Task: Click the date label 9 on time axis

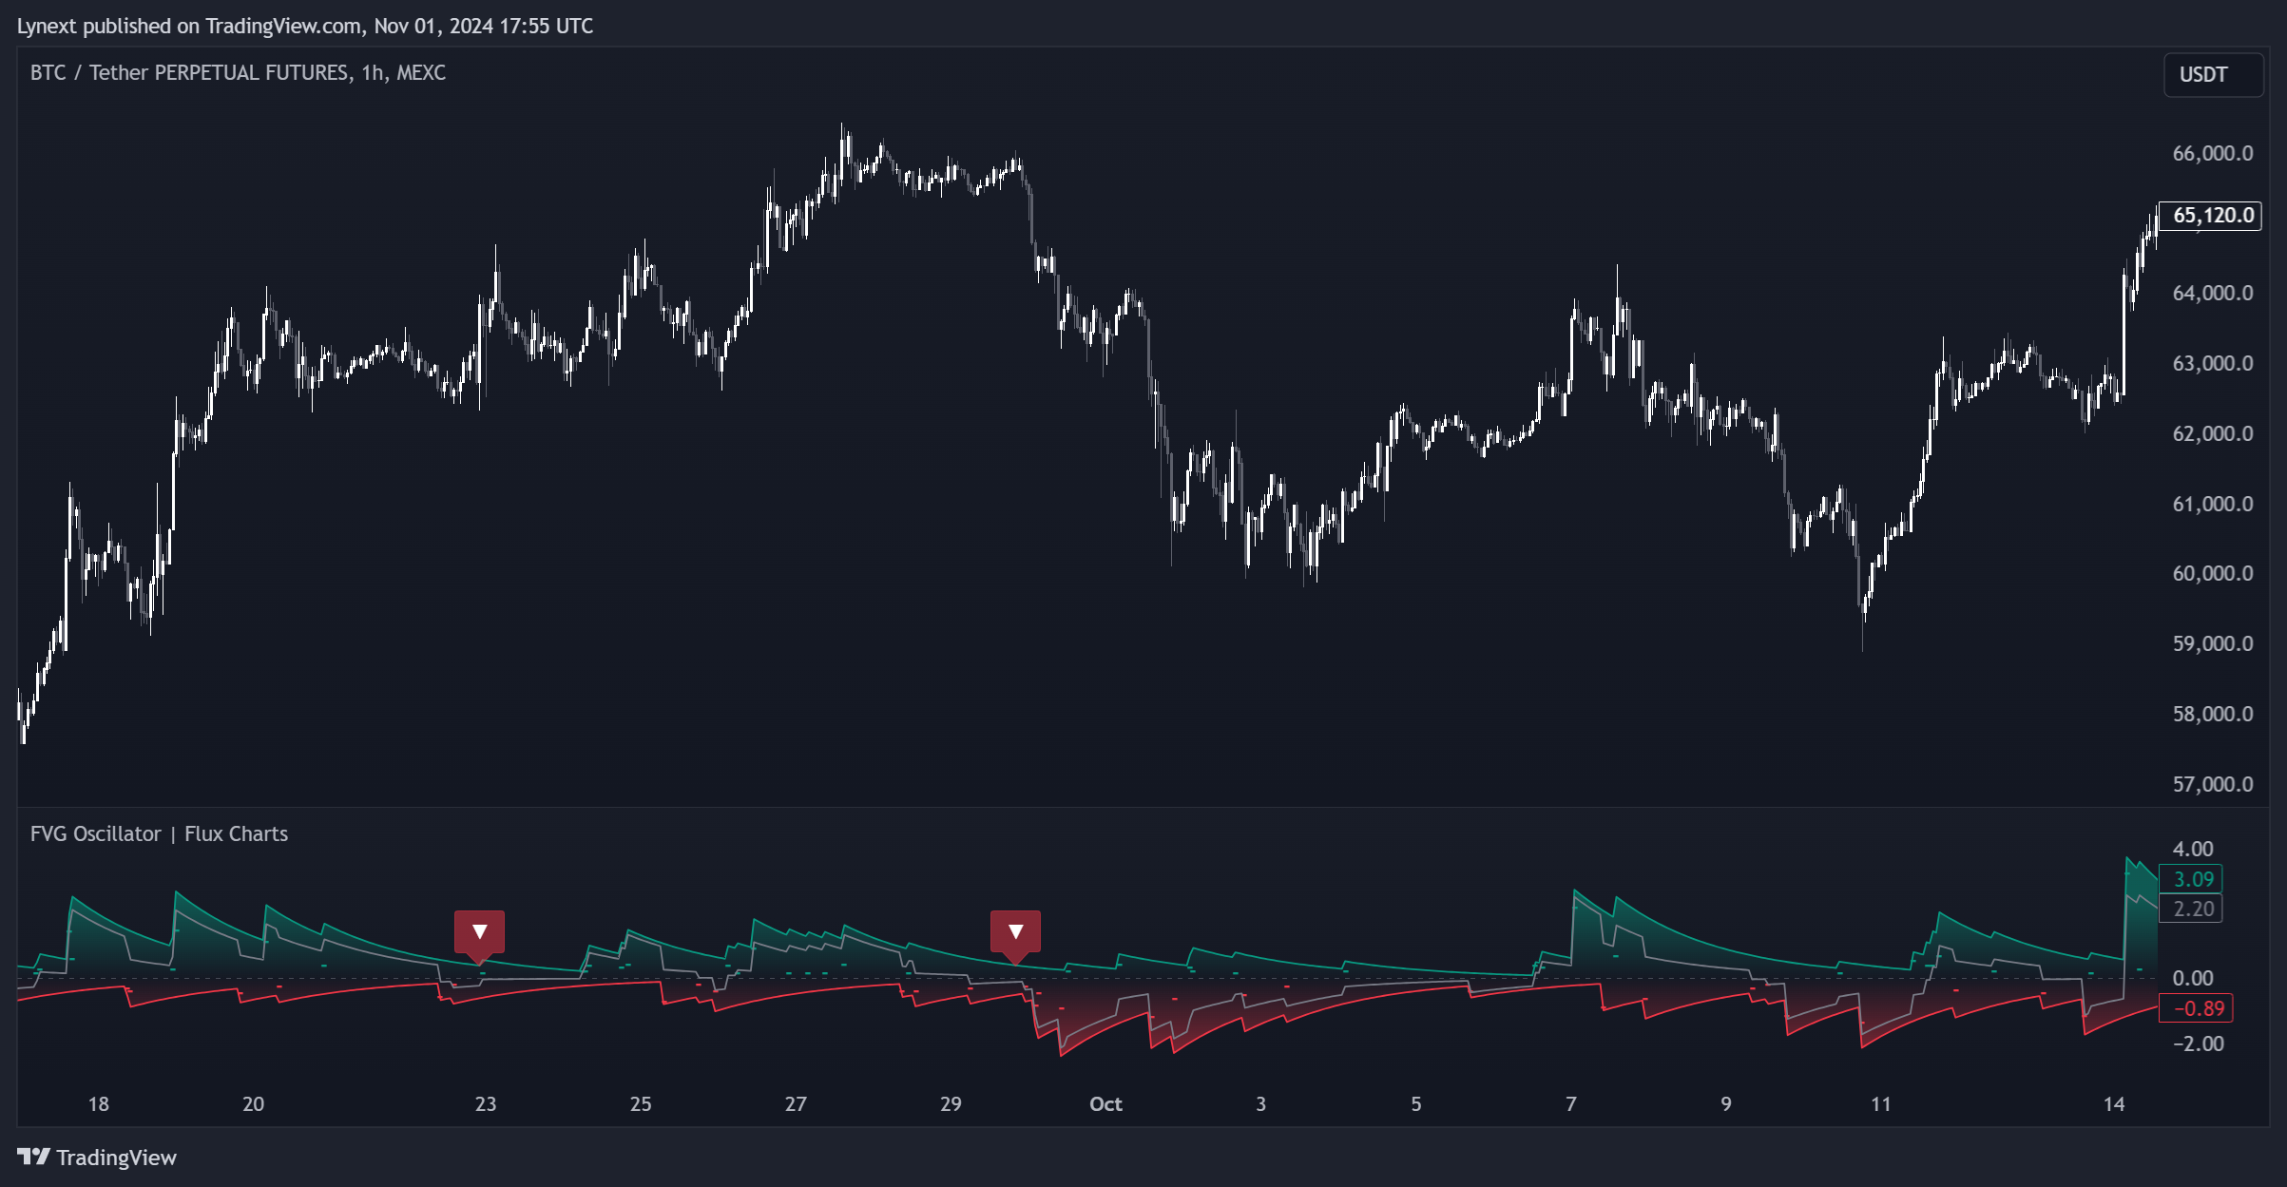Action: (1726, 1103)
